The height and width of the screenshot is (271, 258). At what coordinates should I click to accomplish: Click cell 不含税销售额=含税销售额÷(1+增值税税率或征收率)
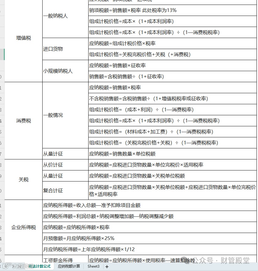click(173, 99)
